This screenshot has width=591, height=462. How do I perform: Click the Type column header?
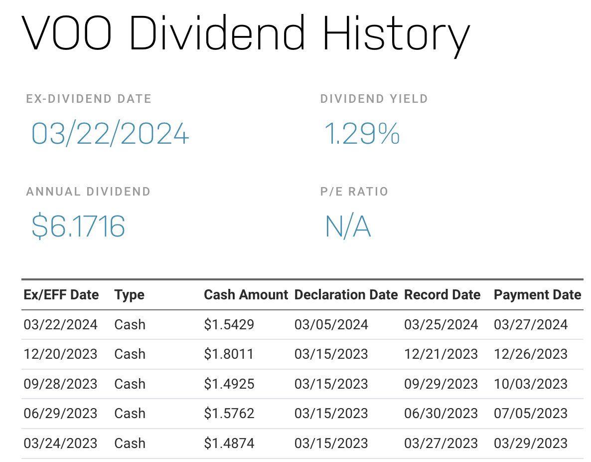[x=129, y=295]
